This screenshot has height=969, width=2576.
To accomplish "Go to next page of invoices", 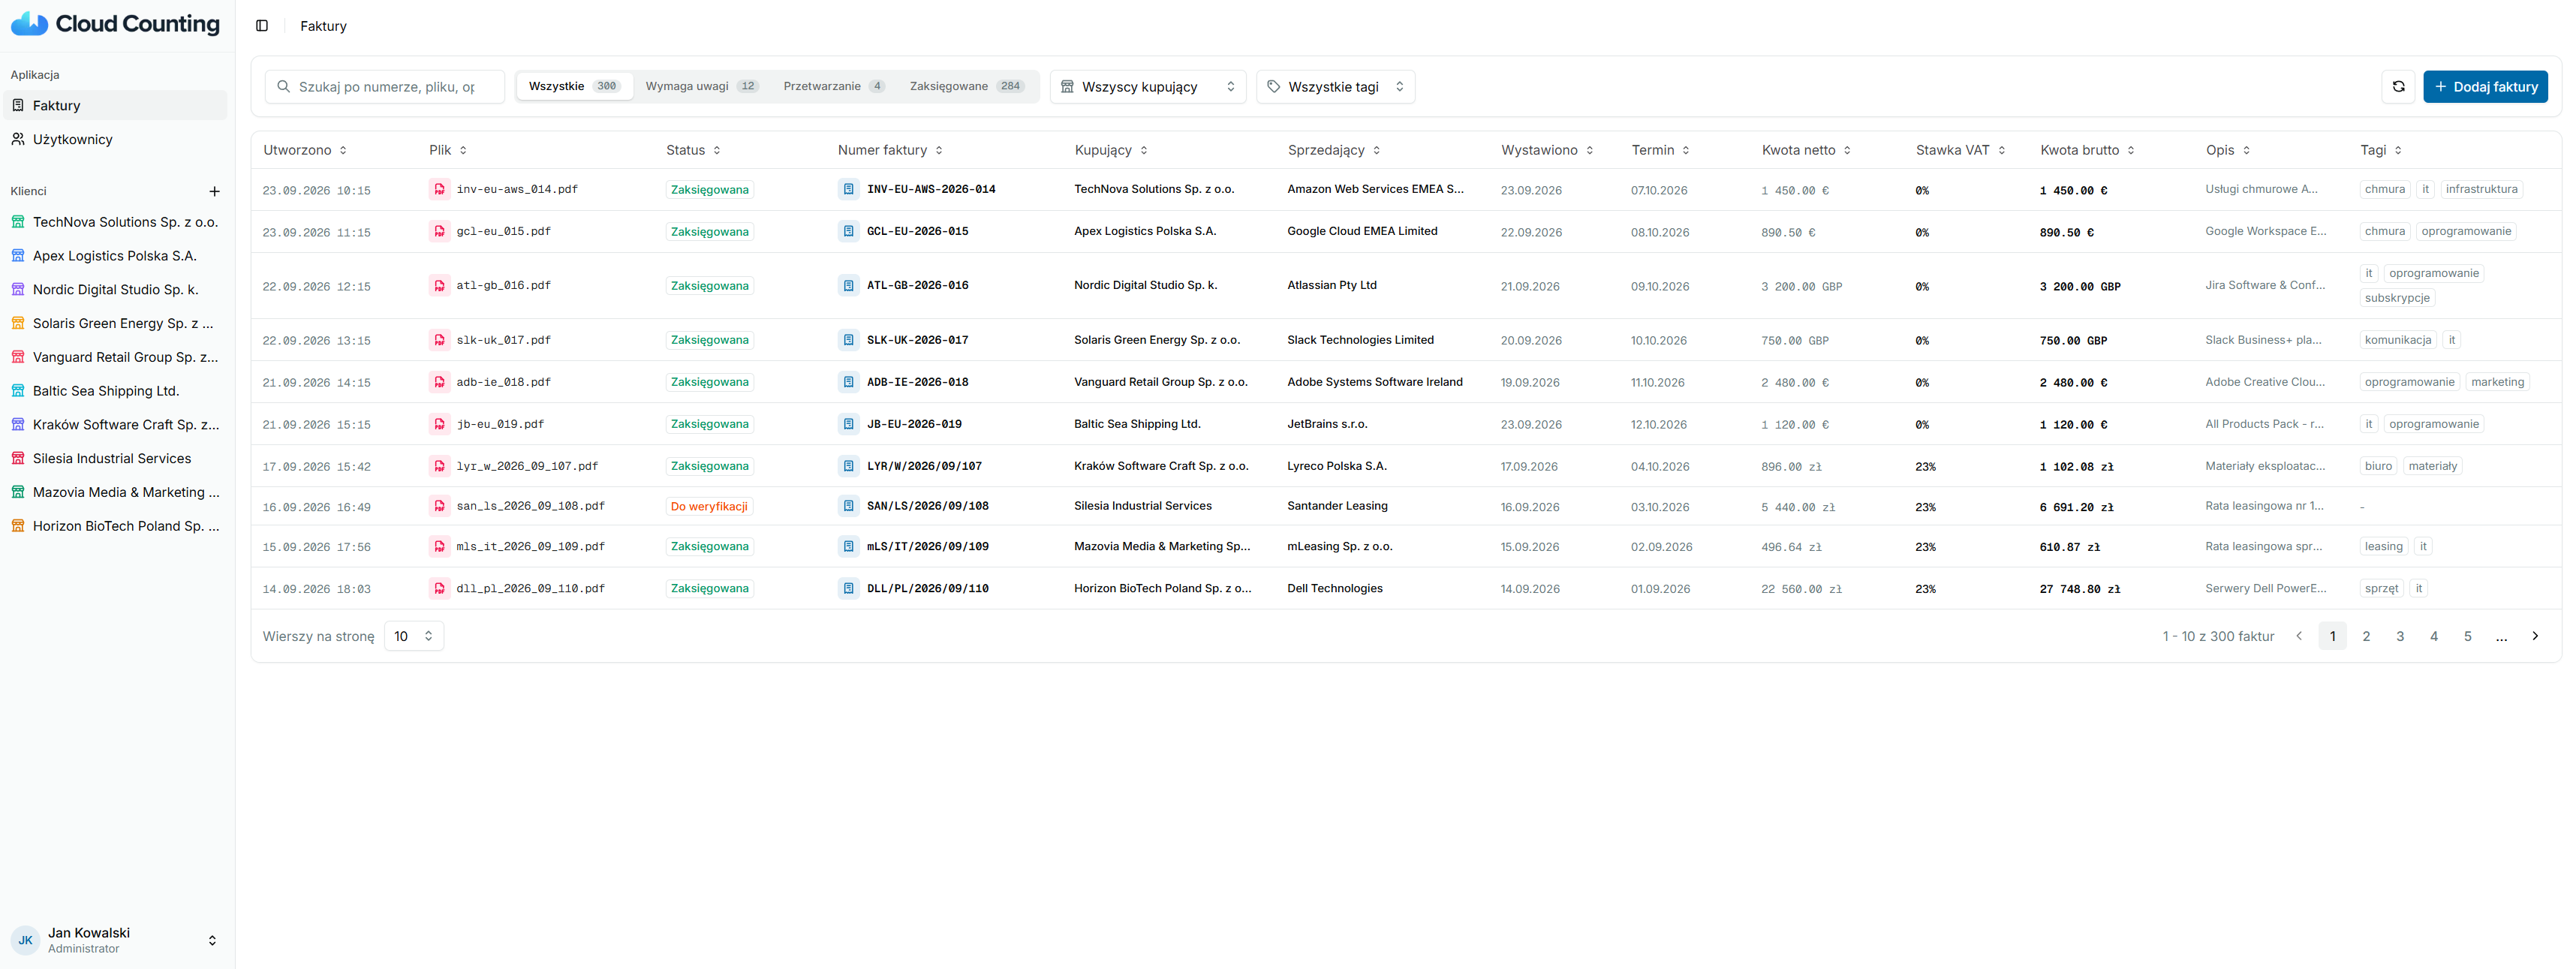I will pos(2534,636).
